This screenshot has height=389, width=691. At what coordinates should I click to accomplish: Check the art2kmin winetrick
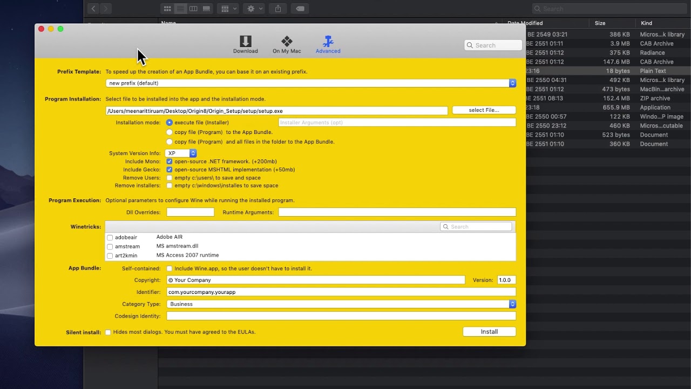pos(110,256)
